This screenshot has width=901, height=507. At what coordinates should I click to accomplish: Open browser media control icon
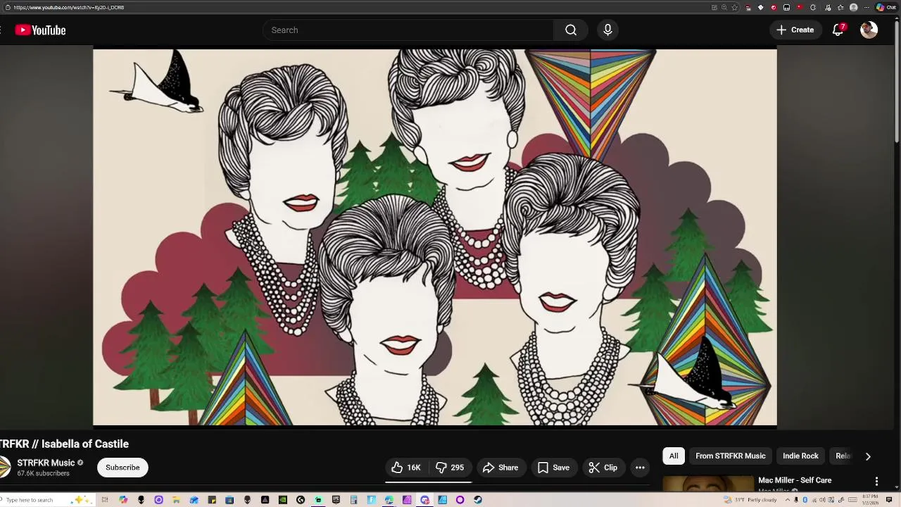(828, 8)
